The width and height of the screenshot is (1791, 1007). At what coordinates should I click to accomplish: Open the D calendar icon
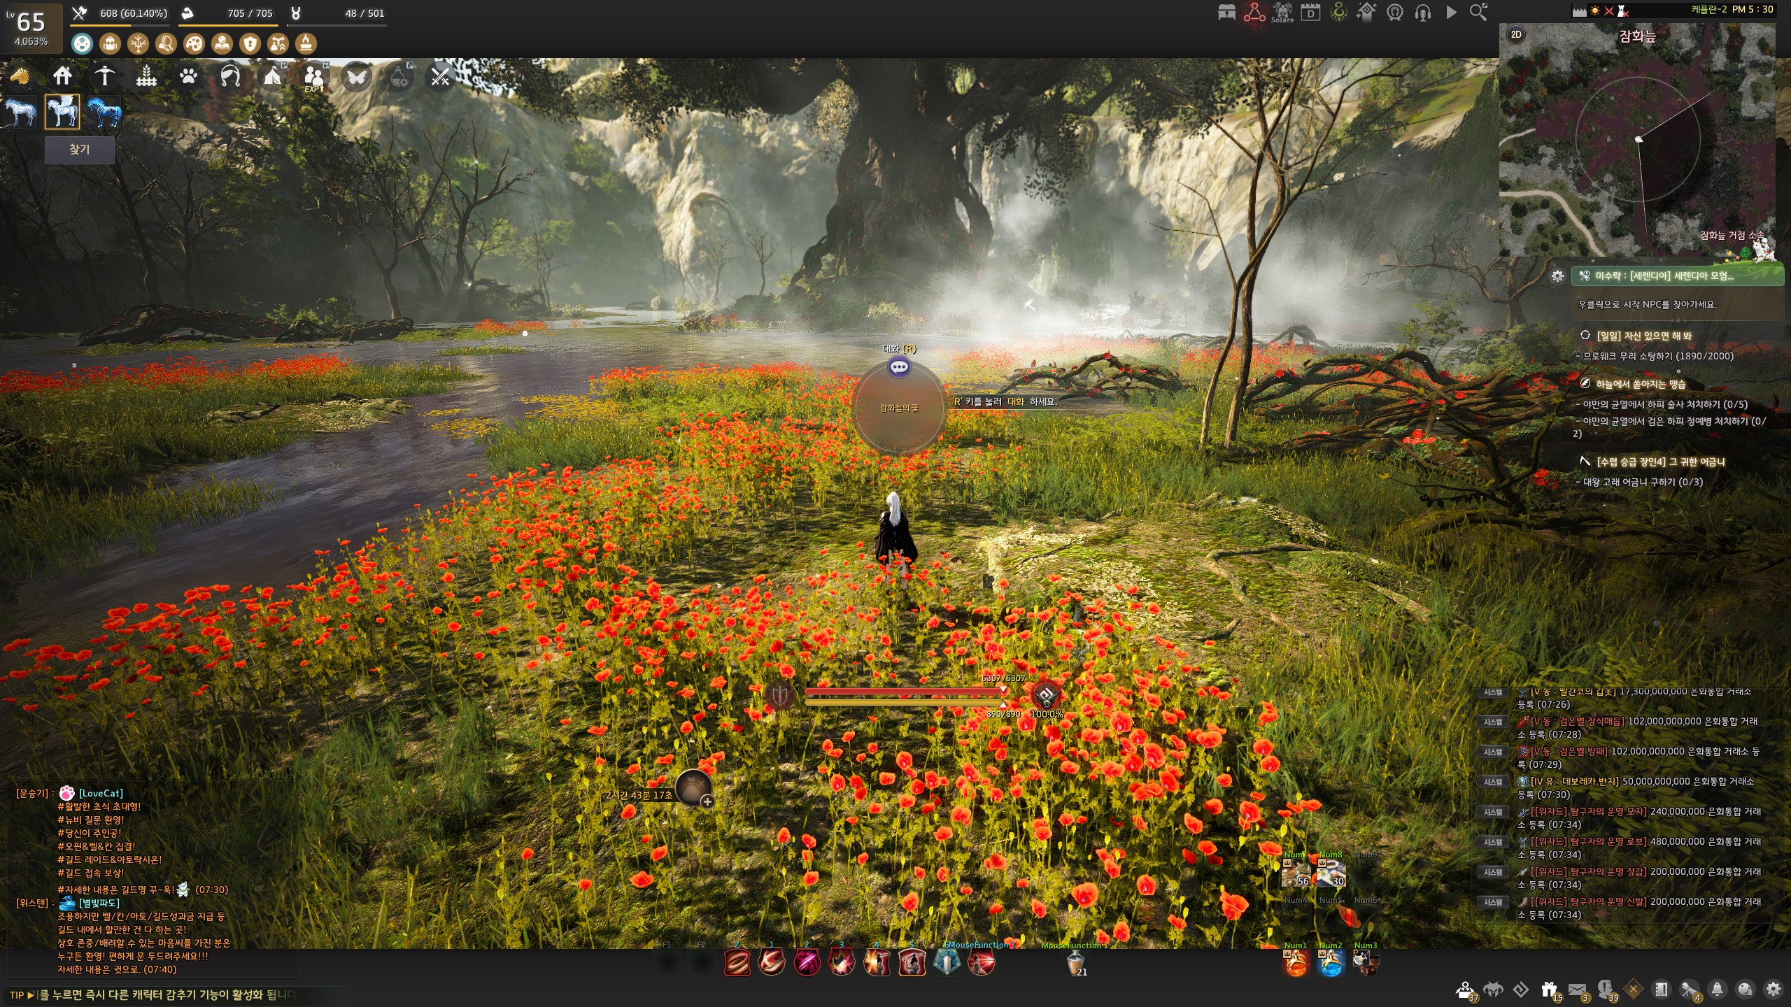(x=1310, y=12)
